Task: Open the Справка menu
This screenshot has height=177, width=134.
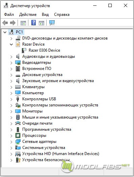Action: coord(62,15)
